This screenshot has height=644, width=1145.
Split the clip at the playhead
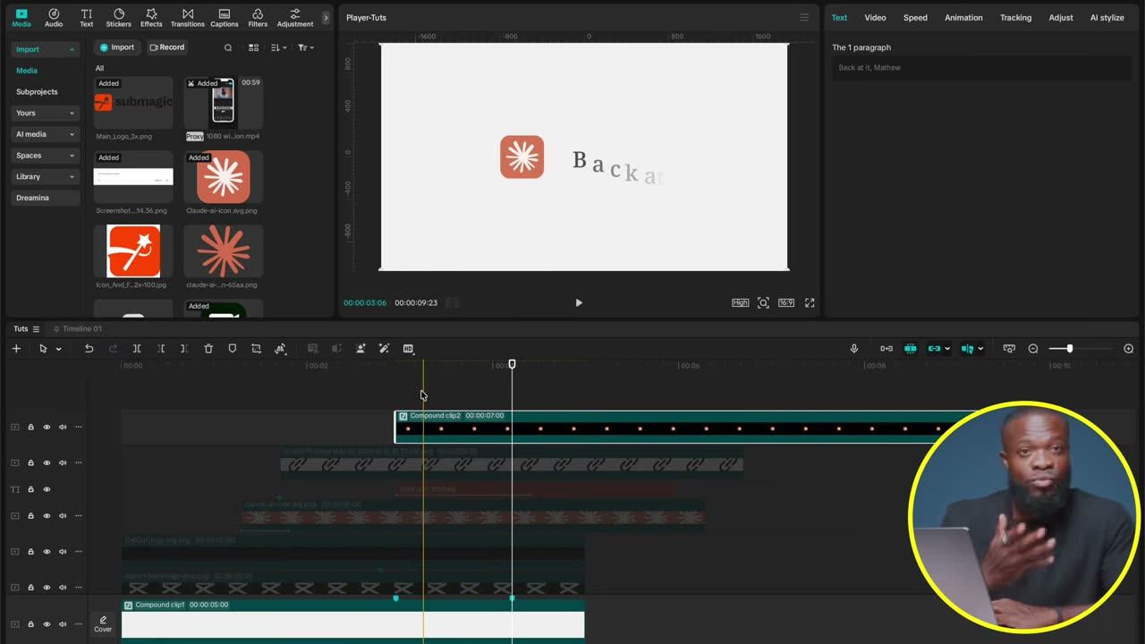(137, 349)
